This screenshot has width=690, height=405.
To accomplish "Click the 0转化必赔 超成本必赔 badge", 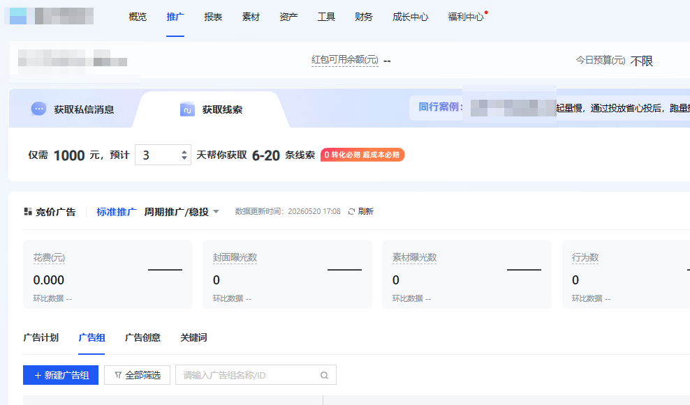I will tap(362, 155).
